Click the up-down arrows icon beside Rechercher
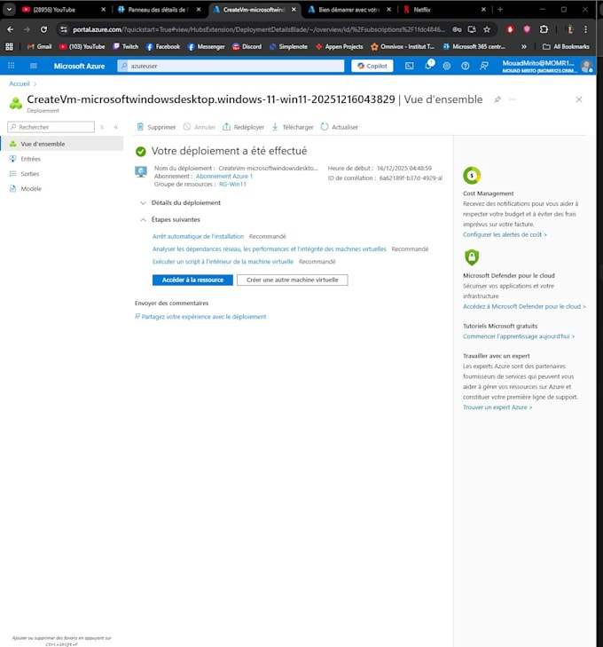The width and height of the screenshot is (603, 647). click(x=102, y=127)
